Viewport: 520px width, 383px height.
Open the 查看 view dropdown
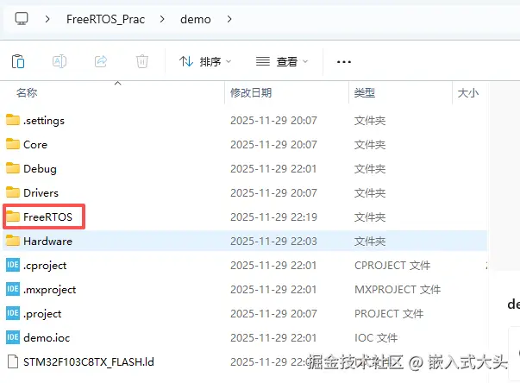pos(282,62)
